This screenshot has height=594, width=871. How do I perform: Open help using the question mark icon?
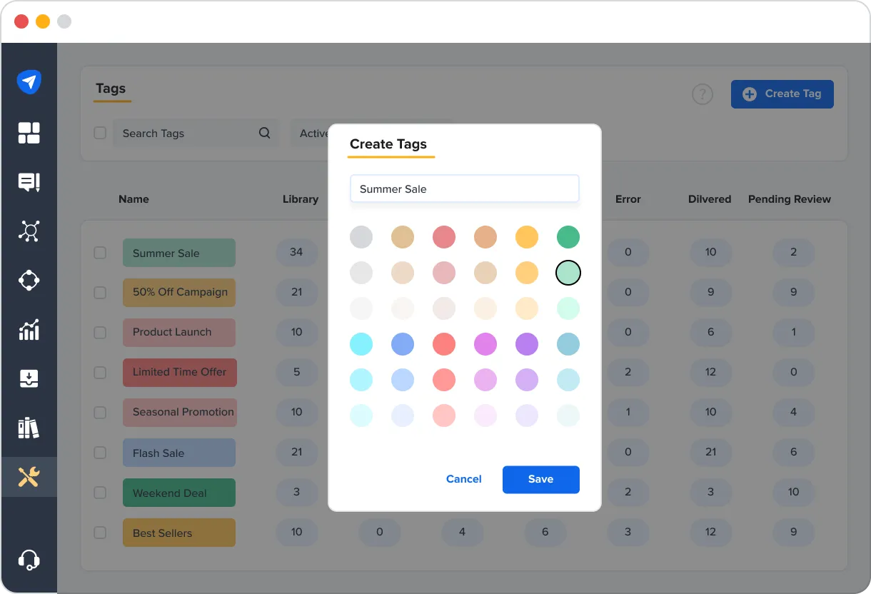point(702,94)
